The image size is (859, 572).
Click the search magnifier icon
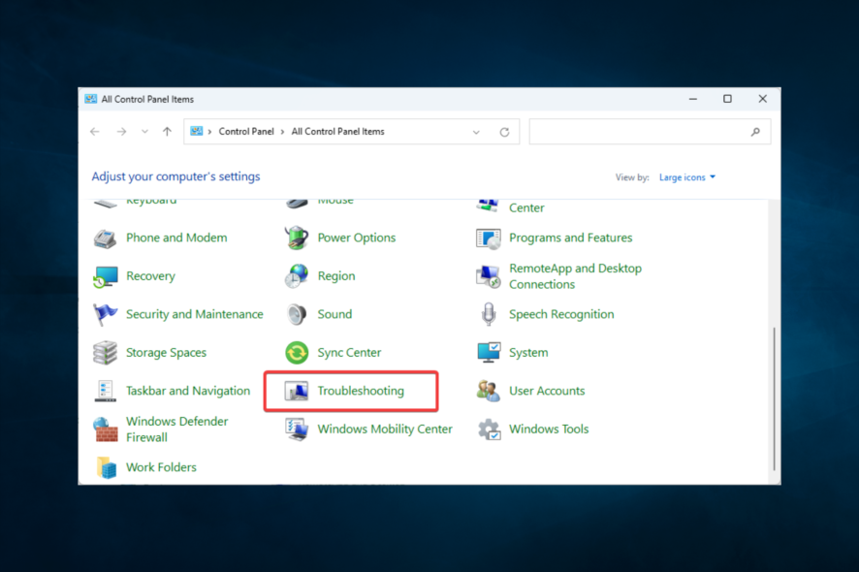point(755,132)
